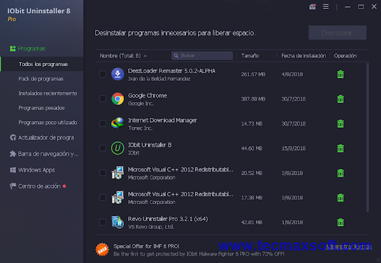
Task: Select Google Chrome program name
Action: tap(147, 95)
